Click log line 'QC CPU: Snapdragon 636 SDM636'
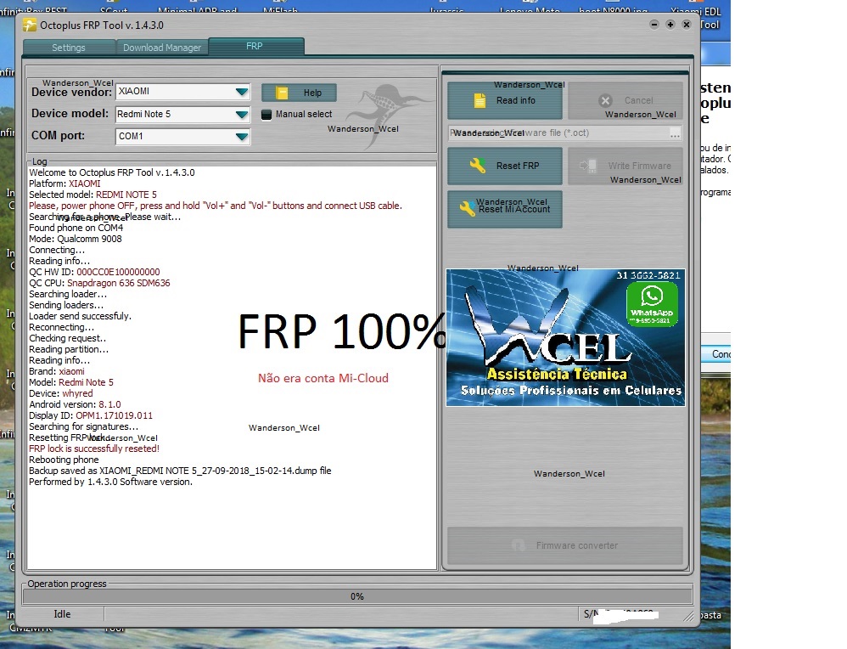The image size is (847, 649). (x=99, y=284)
